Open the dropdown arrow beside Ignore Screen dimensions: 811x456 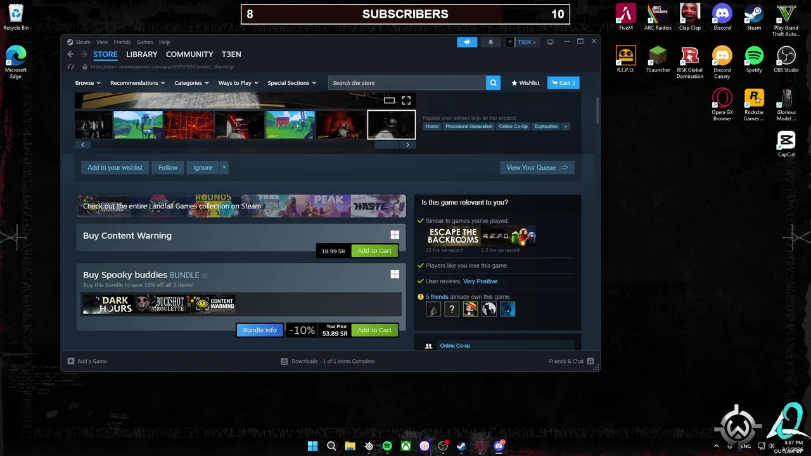click(224, 168)
